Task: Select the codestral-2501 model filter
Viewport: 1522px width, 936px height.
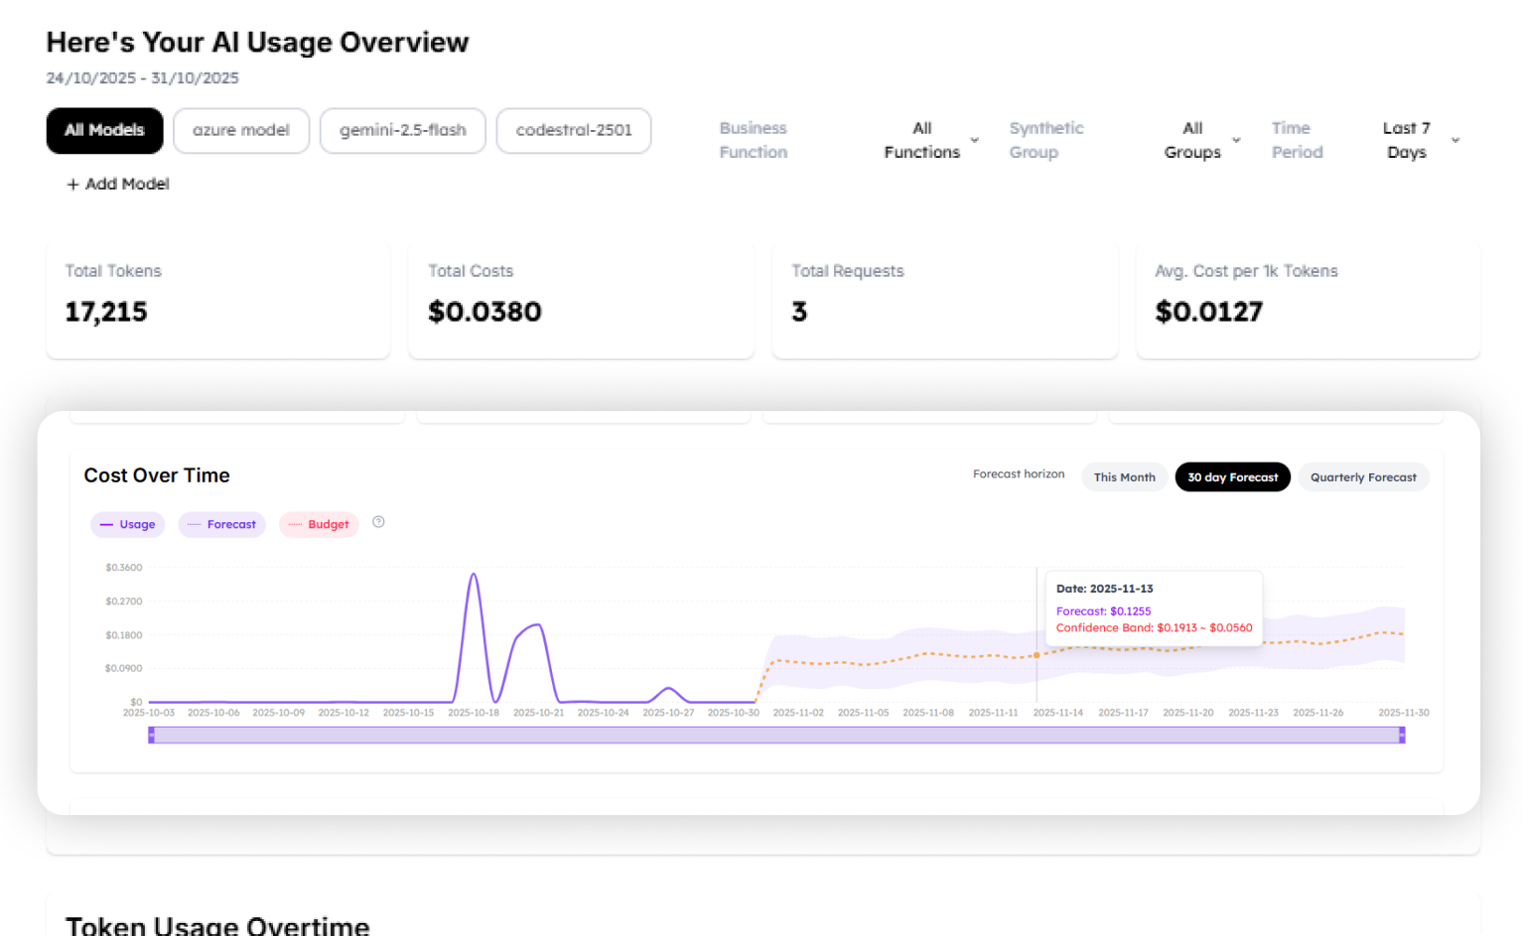Action: 573,130
